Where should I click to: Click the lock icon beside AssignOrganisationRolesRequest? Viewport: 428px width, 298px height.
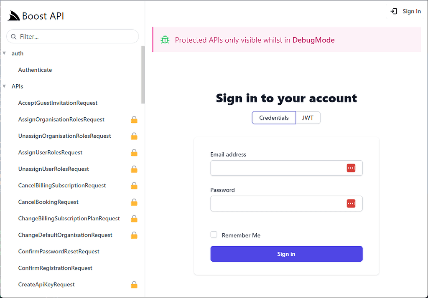tap(134, 119)
